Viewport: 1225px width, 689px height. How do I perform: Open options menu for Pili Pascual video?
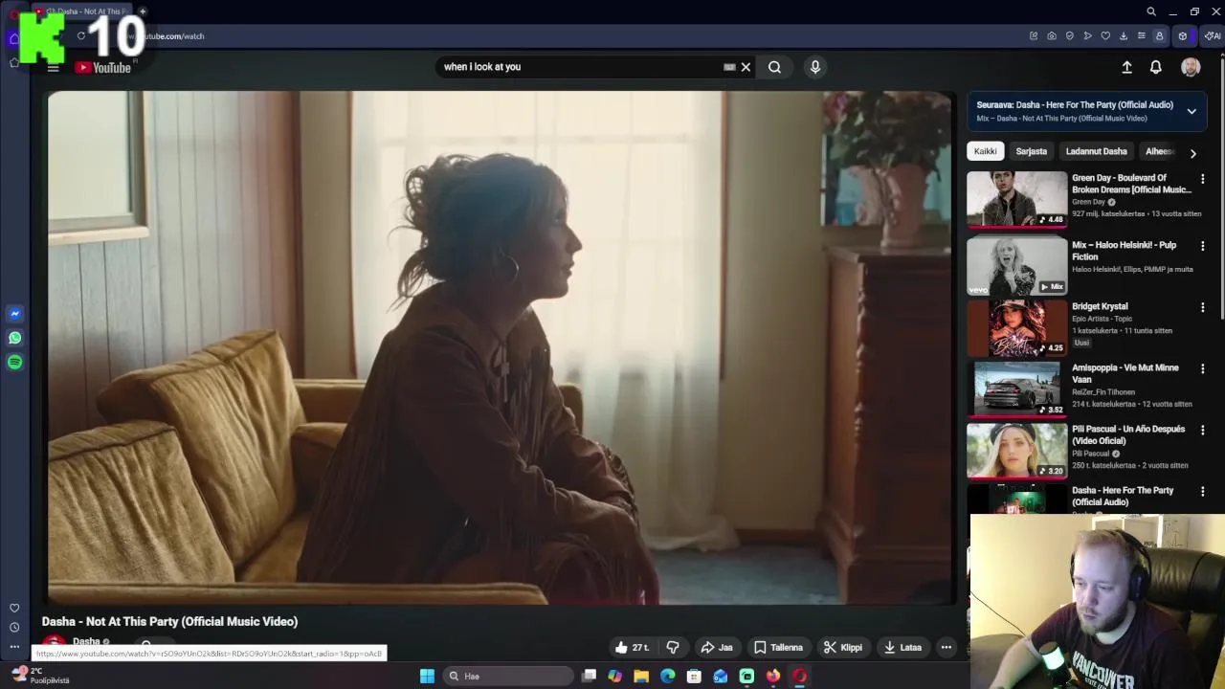pyautogui.click(x=1203, y=430)
